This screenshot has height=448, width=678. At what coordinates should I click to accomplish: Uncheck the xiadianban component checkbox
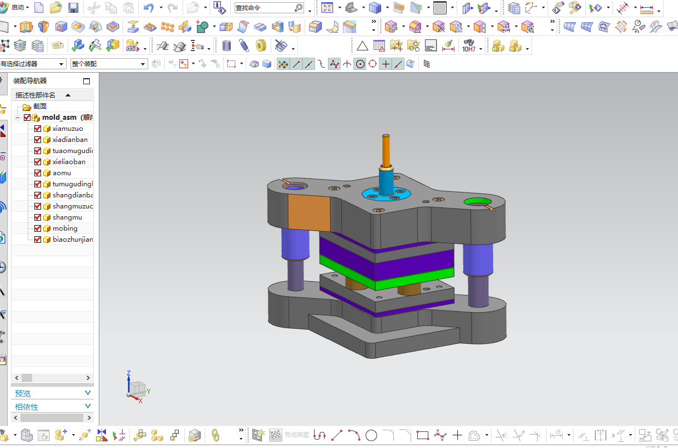pos(38,140)
